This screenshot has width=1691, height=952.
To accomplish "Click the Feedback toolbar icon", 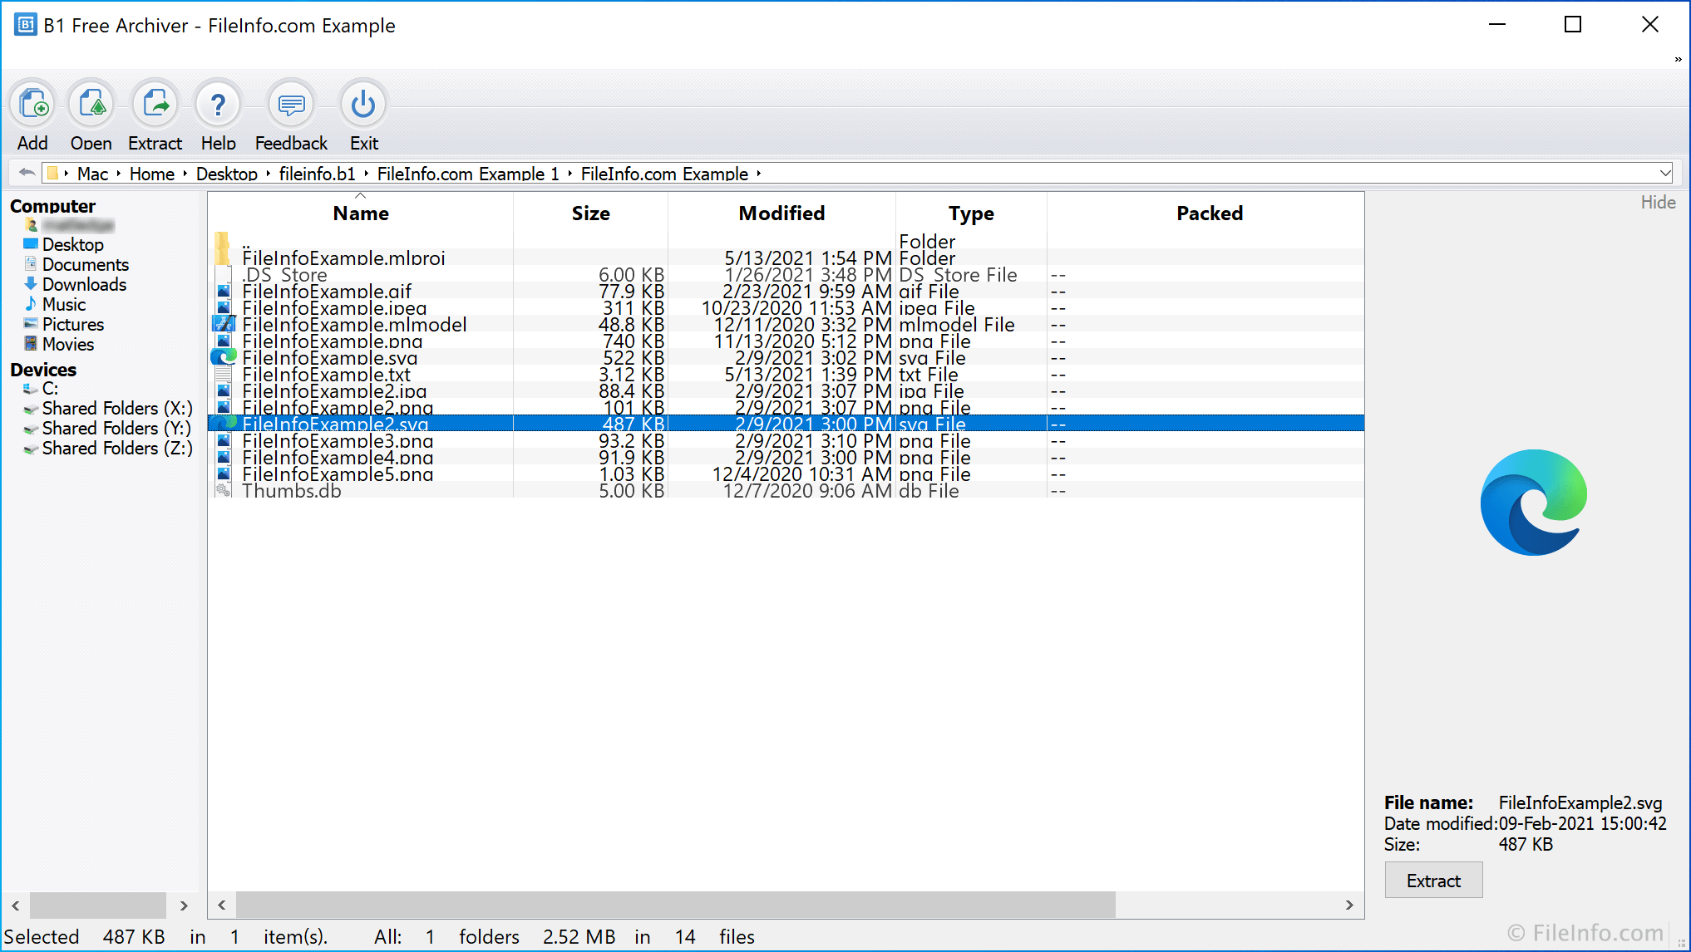I will pos(291,105).
